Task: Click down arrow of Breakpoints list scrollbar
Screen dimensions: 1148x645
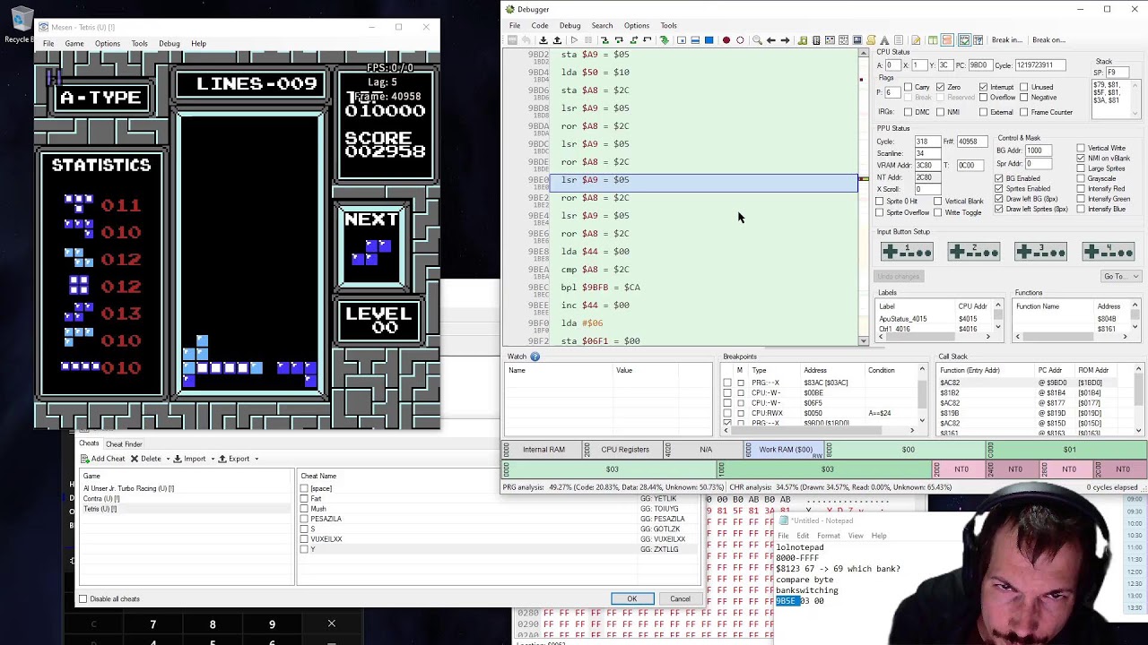Action: pyautogui.click(x=922, y=420)
